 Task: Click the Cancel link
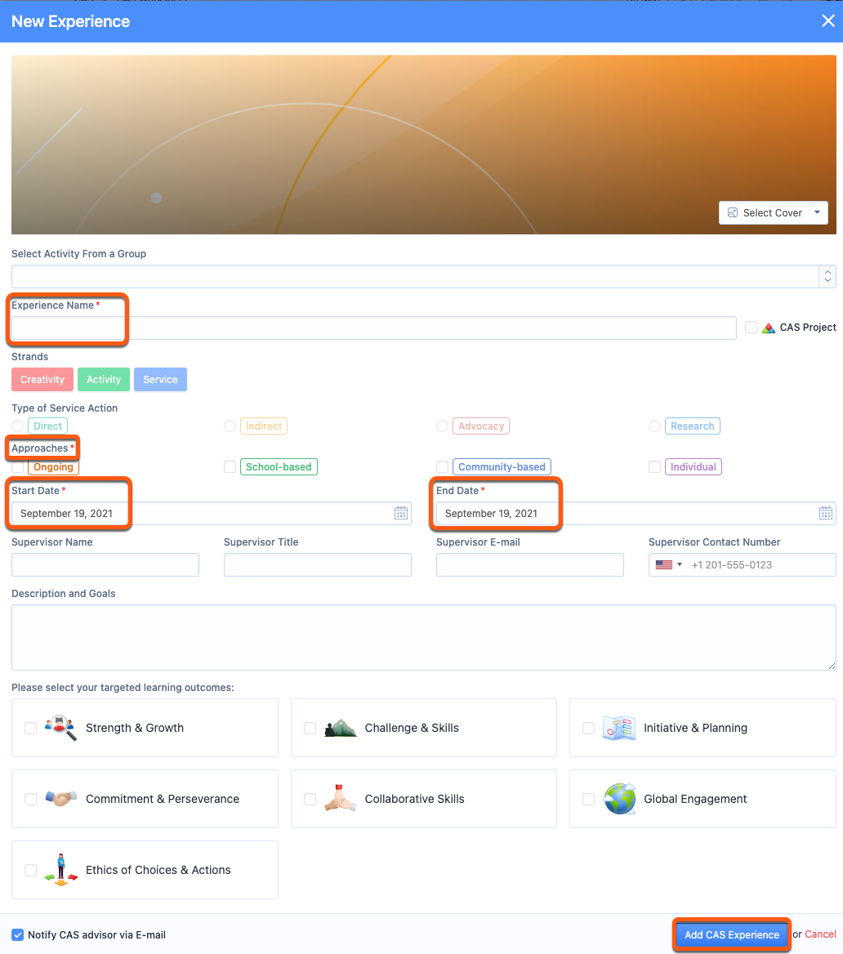tap(820, 934)
